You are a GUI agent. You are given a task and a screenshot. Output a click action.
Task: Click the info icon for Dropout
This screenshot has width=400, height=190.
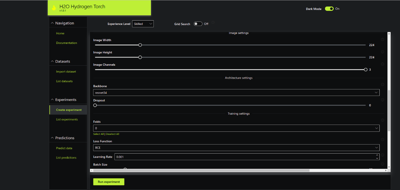click(382, 100)
